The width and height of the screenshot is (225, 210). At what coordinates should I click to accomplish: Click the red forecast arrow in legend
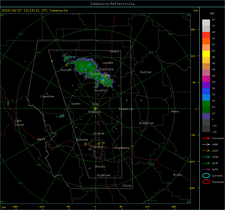(206, 138)
